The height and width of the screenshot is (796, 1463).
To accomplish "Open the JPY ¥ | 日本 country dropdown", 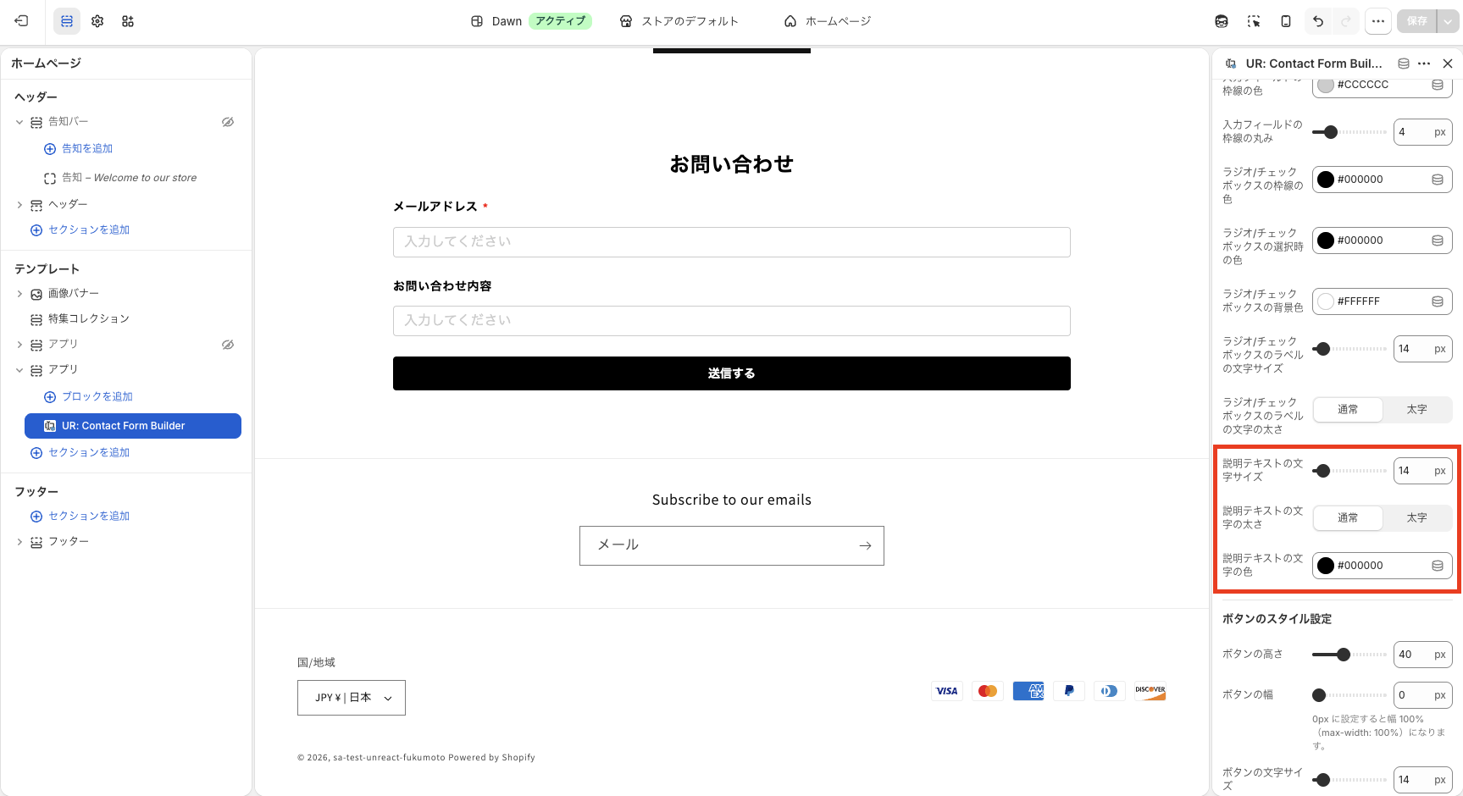I will point(352,698).
